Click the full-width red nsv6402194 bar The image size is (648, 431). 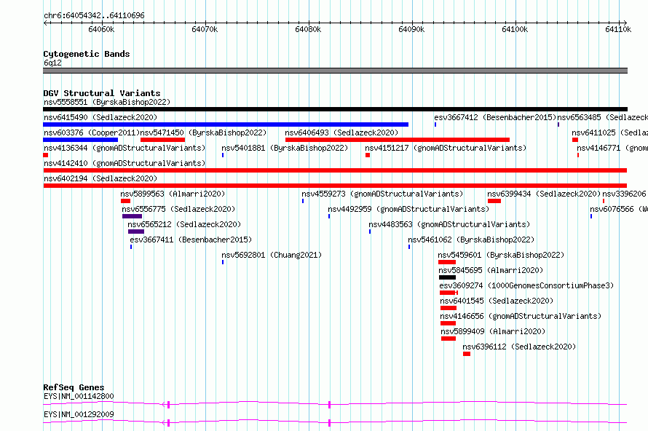[x=335, y=186]
